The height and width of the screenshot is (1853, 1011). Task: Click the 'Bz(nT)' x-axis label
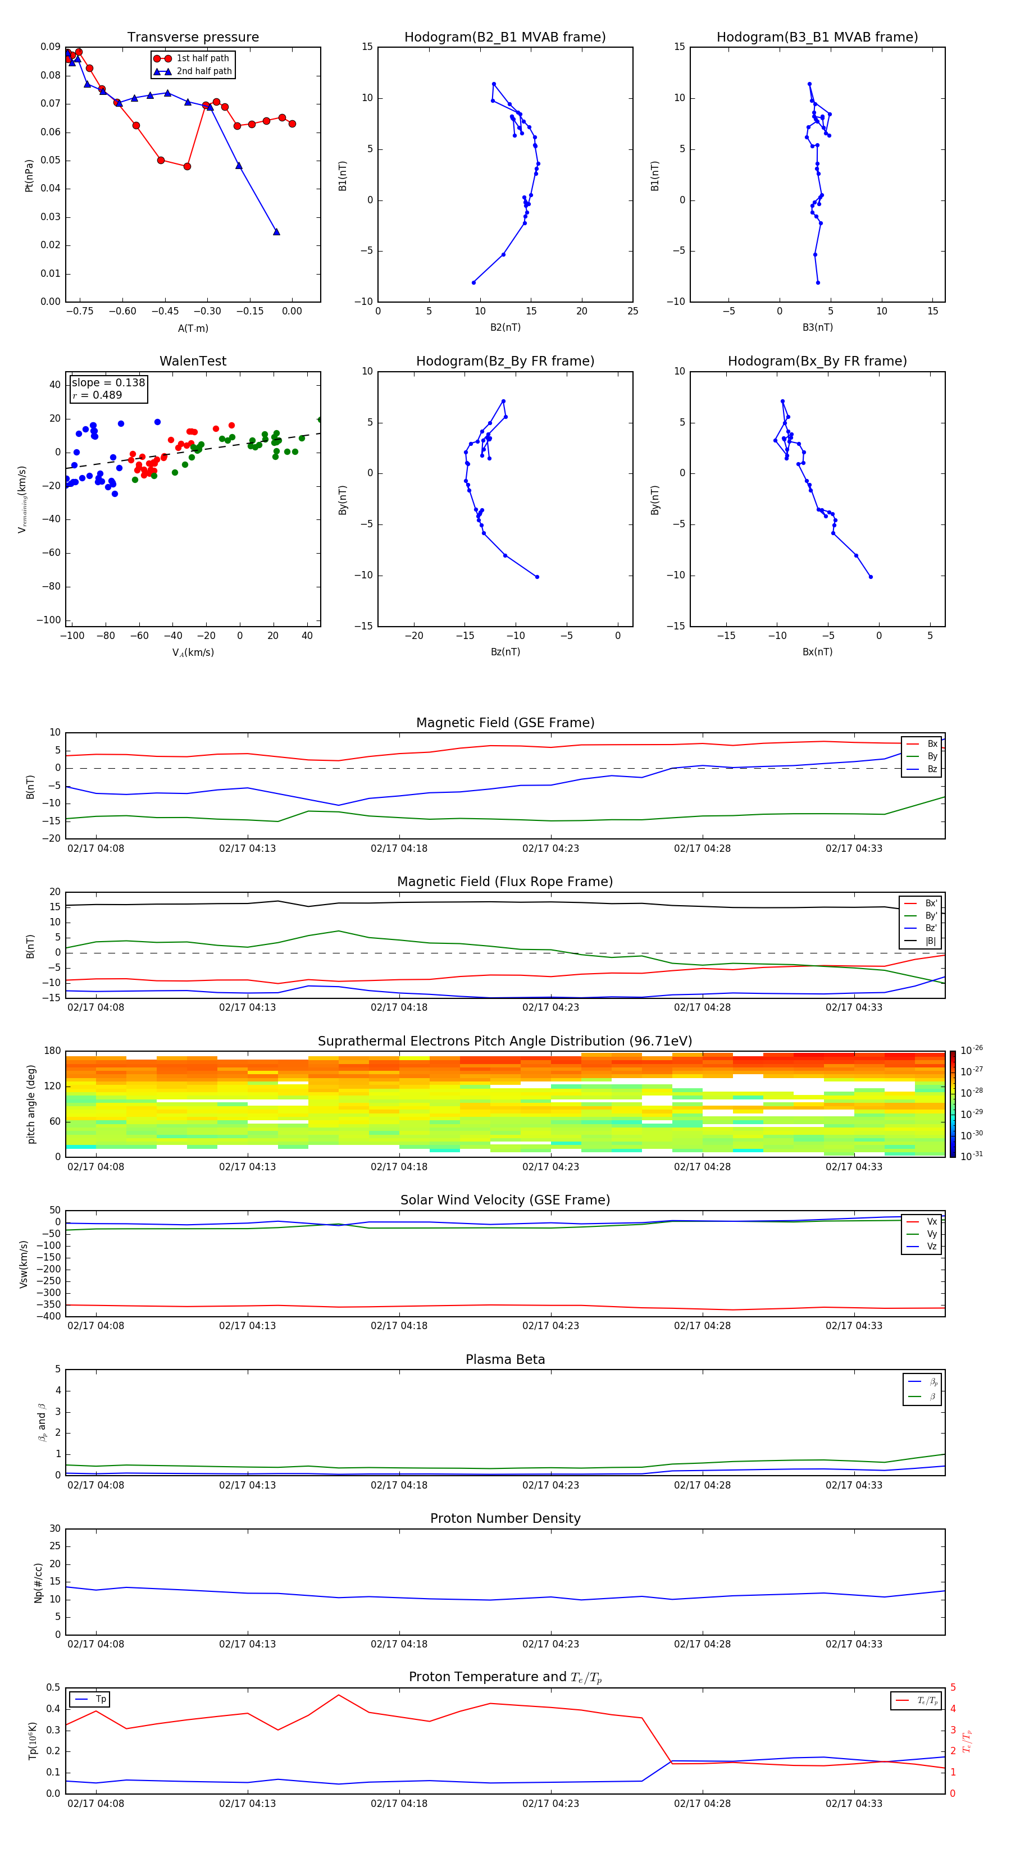(505, 652)
